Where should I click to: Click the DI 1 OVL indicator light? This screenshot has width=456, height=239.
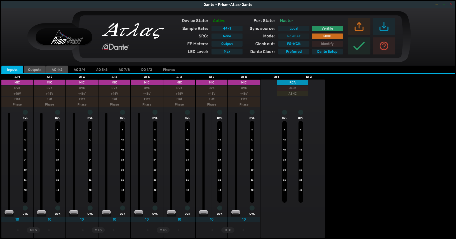click(285, 112)
